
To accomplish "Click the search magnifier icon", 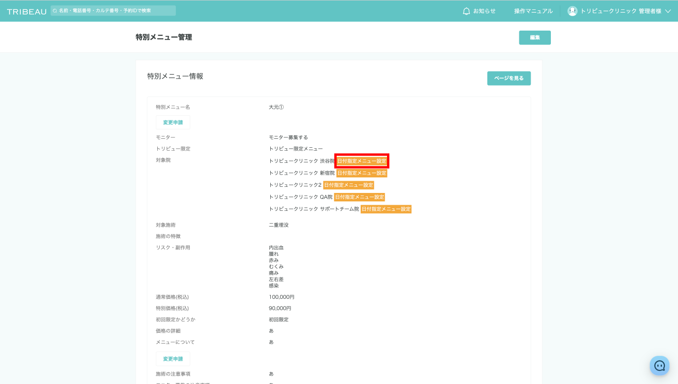I will (x=55, y=11).
